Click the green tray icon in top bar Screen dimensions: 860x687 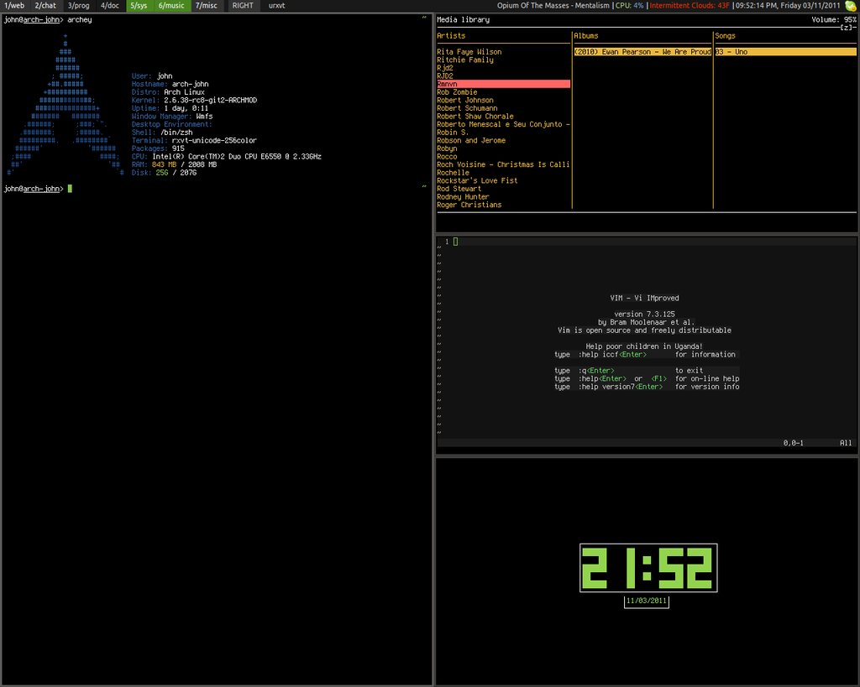pos(851,6)
